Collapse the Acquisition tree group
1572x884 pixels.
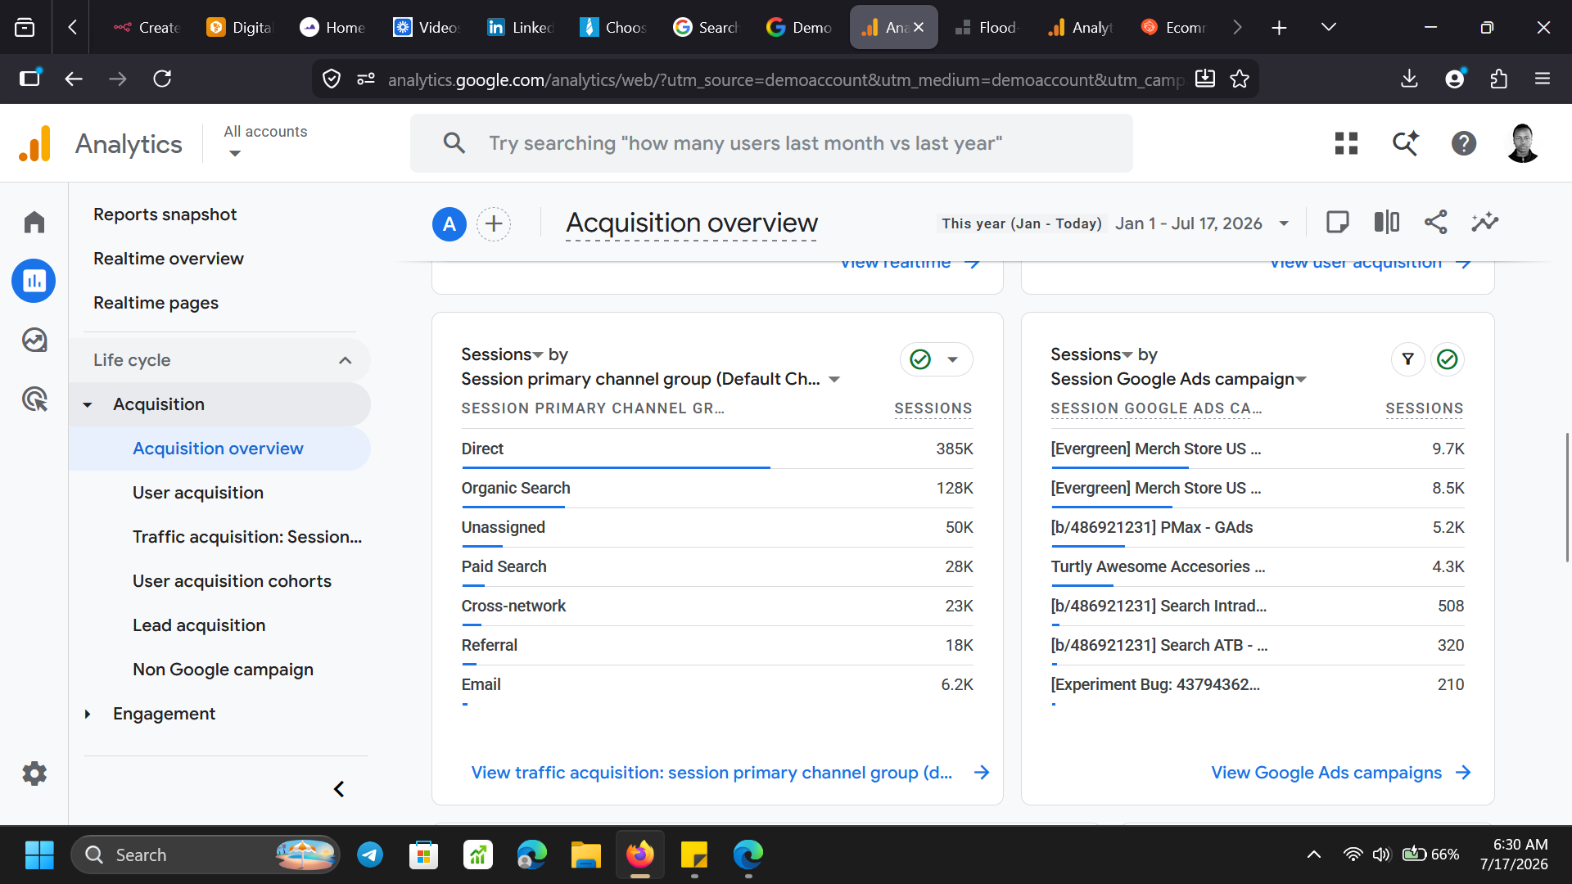(x=88, y=404)
